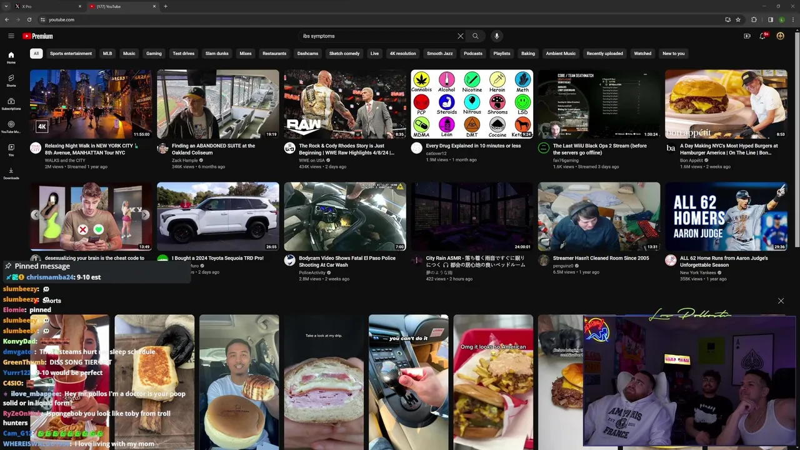Open ALL 62 HOMERS Aaron Judge thumbnail
Image resolution: width=800 pixels, height=450 pixels.
pos(726,216)
